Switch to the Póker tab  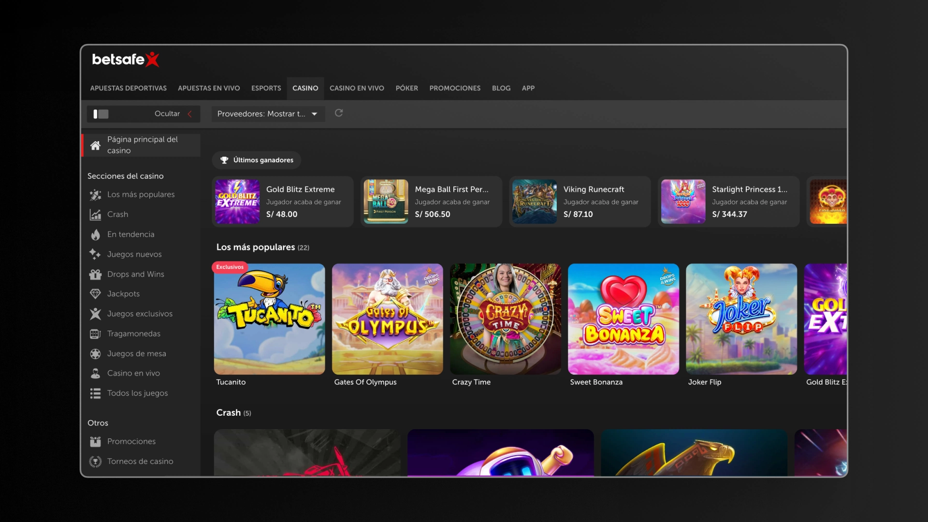point(406,88)
